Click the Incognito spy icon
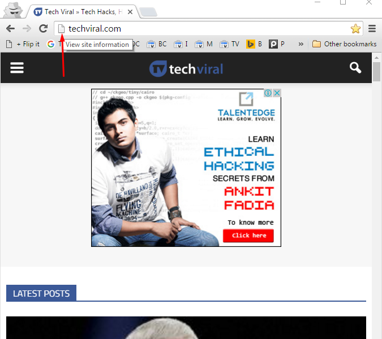 point(13,10)
